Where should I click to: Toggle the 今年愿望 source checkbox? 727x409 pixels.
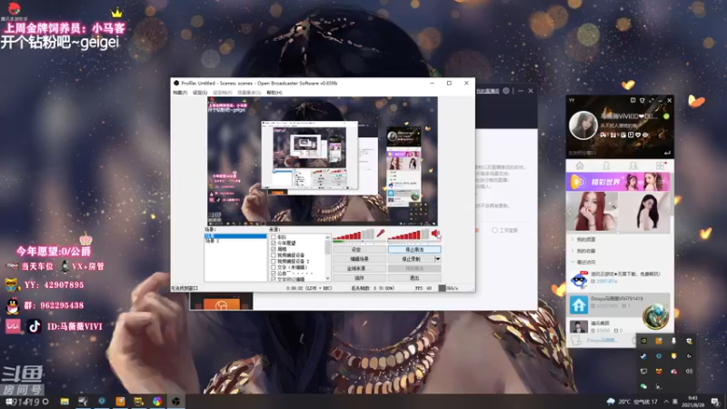(274, 243)
